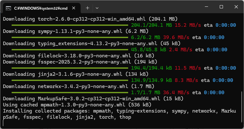Click 'Downloading typing_extensions-4.13.2' line
This screenshot has width=244, height=129.
coord(92,44)
